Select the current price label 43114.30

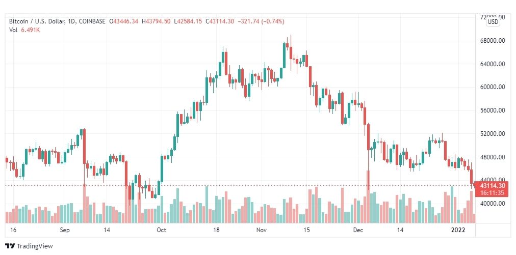(x=493, y=186)
